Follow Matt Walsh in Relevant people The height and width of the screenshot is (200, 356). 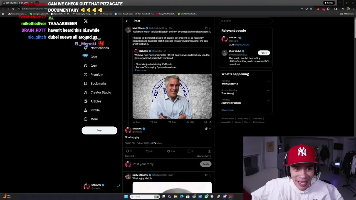(264, 53)
